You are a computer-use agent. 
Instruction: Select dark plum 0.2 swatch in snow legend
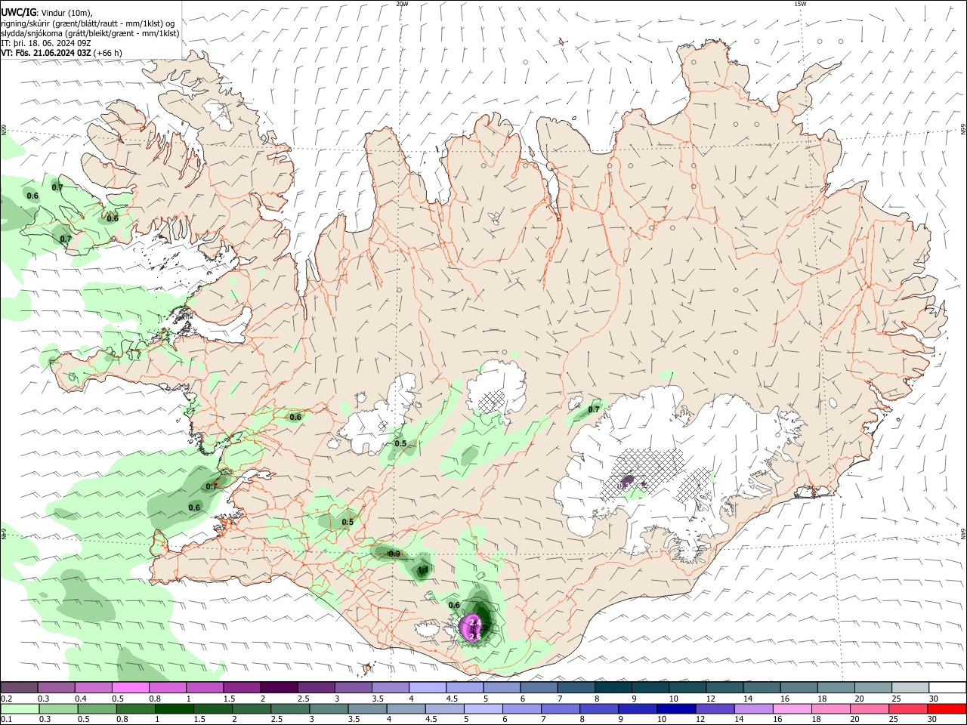pyautogui.click(x=19, y=688)
